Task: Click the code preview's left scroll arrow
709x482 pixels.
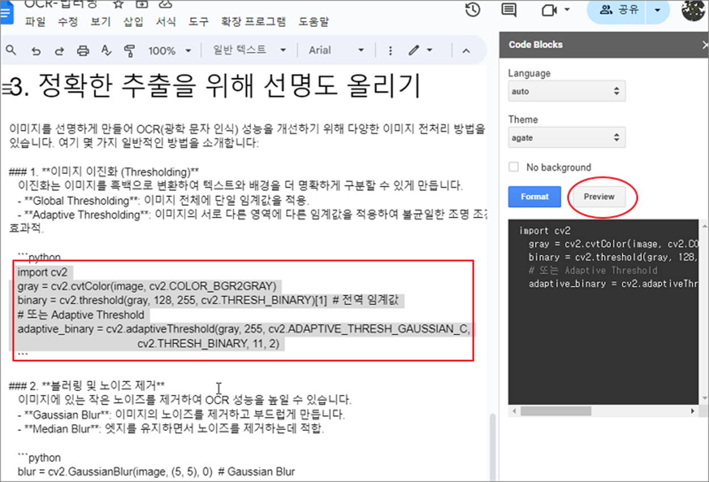Action: pos(513,411)
